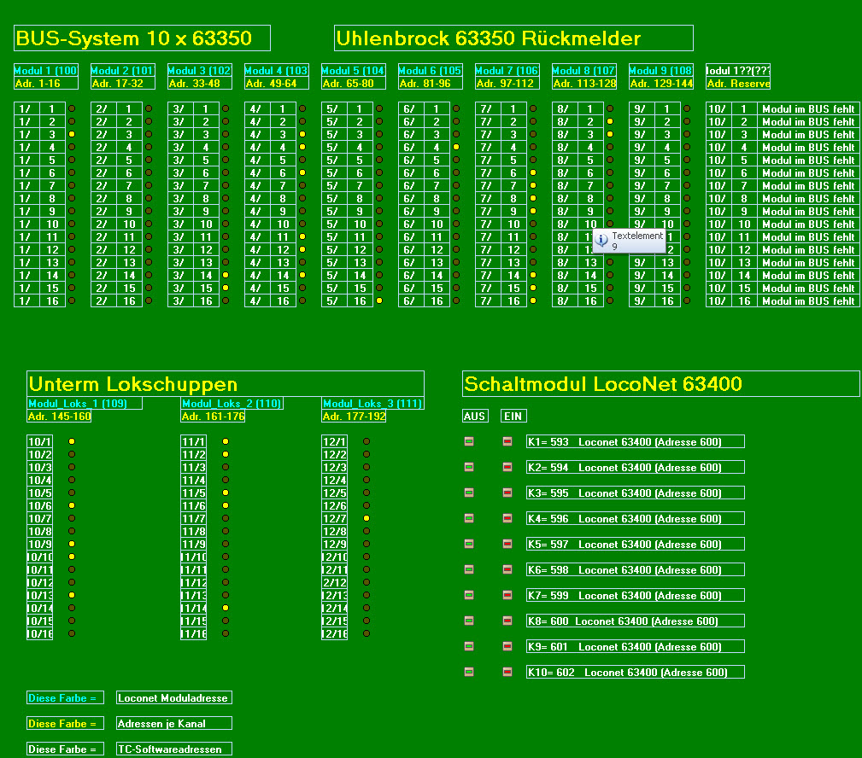The width and height of the screenshot is (862, 758).
Task: Click the "Schaltmodul LocoNet 63400" heading
Action: point(660,383)
